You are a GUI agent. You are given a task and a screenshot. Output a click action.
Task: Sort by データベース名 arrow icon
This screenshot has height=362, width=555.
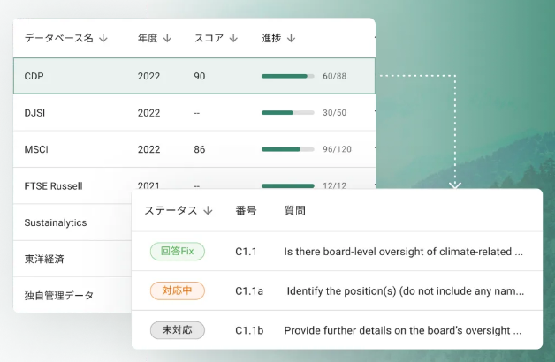pyautogui.click(x=103, y=38)
